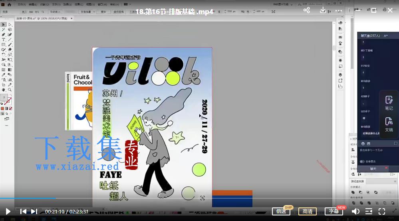Screen dimensions: 399x221
Task: Swap fill and stroke colors
Action: pyautogui.click(x=10, y=95)
